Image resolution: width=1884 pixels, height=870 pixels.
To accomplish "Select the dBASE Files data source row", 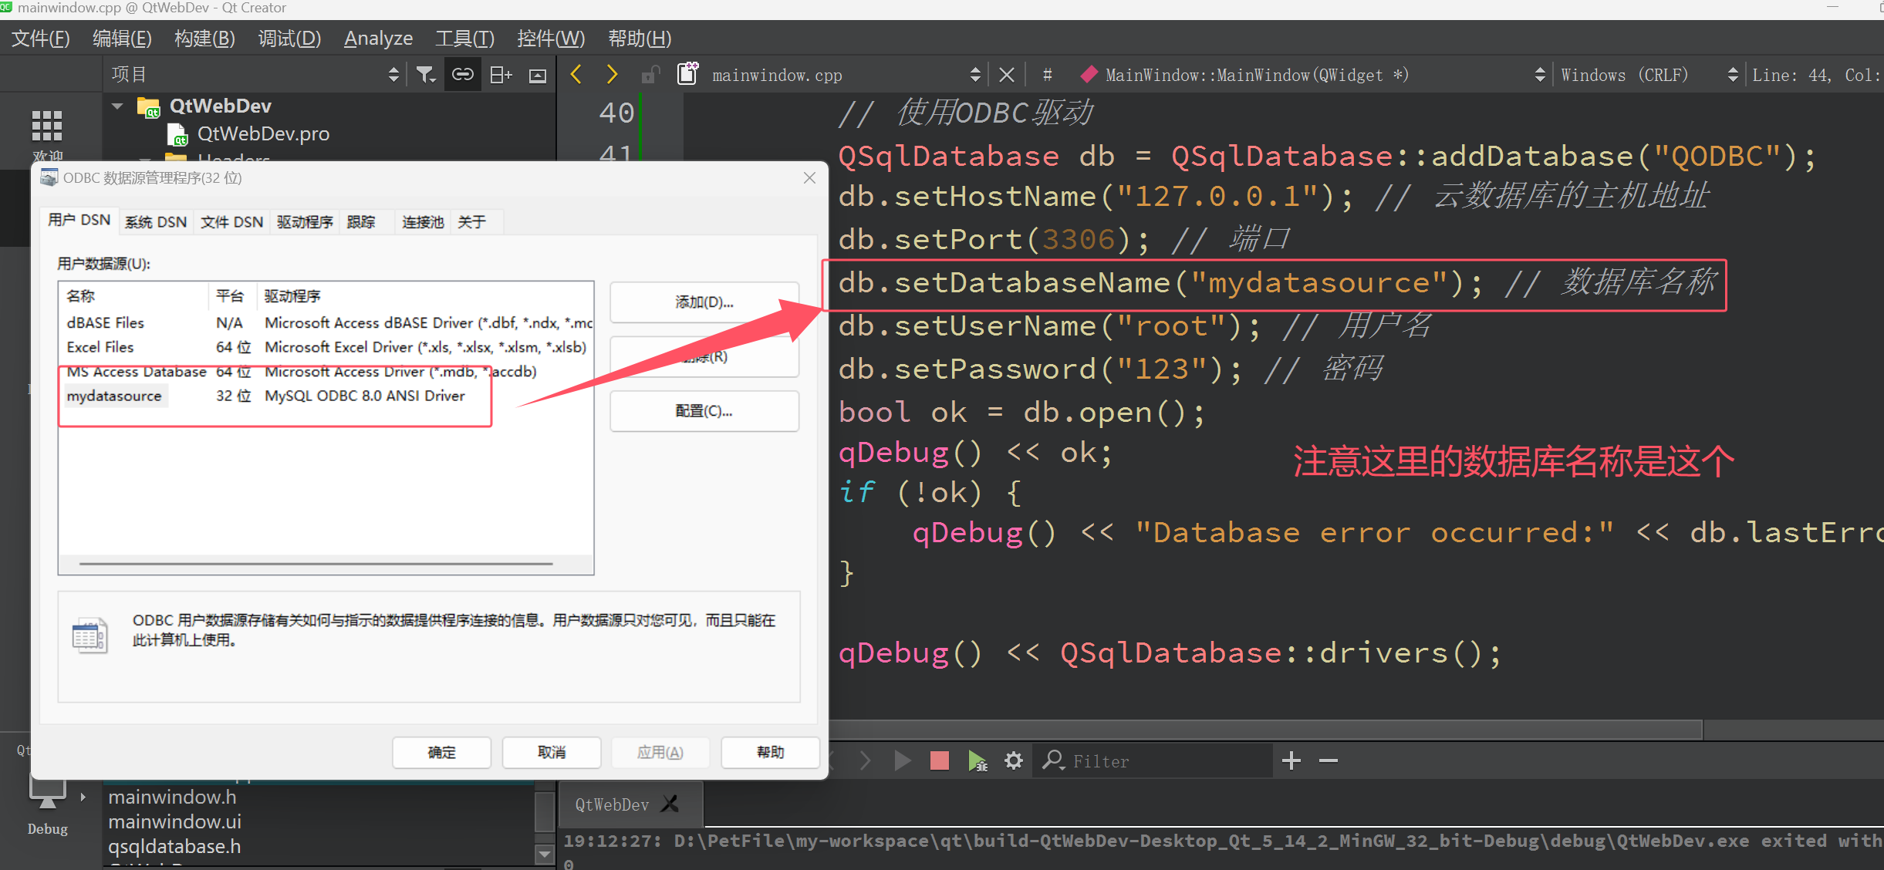I will point(328,322).
